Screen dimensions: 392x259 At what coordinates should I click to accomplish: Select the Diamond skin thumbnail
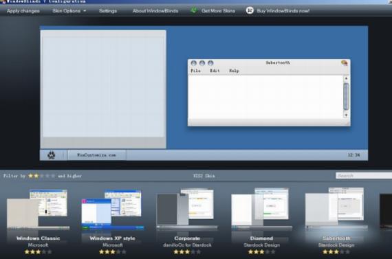[261, 208]
